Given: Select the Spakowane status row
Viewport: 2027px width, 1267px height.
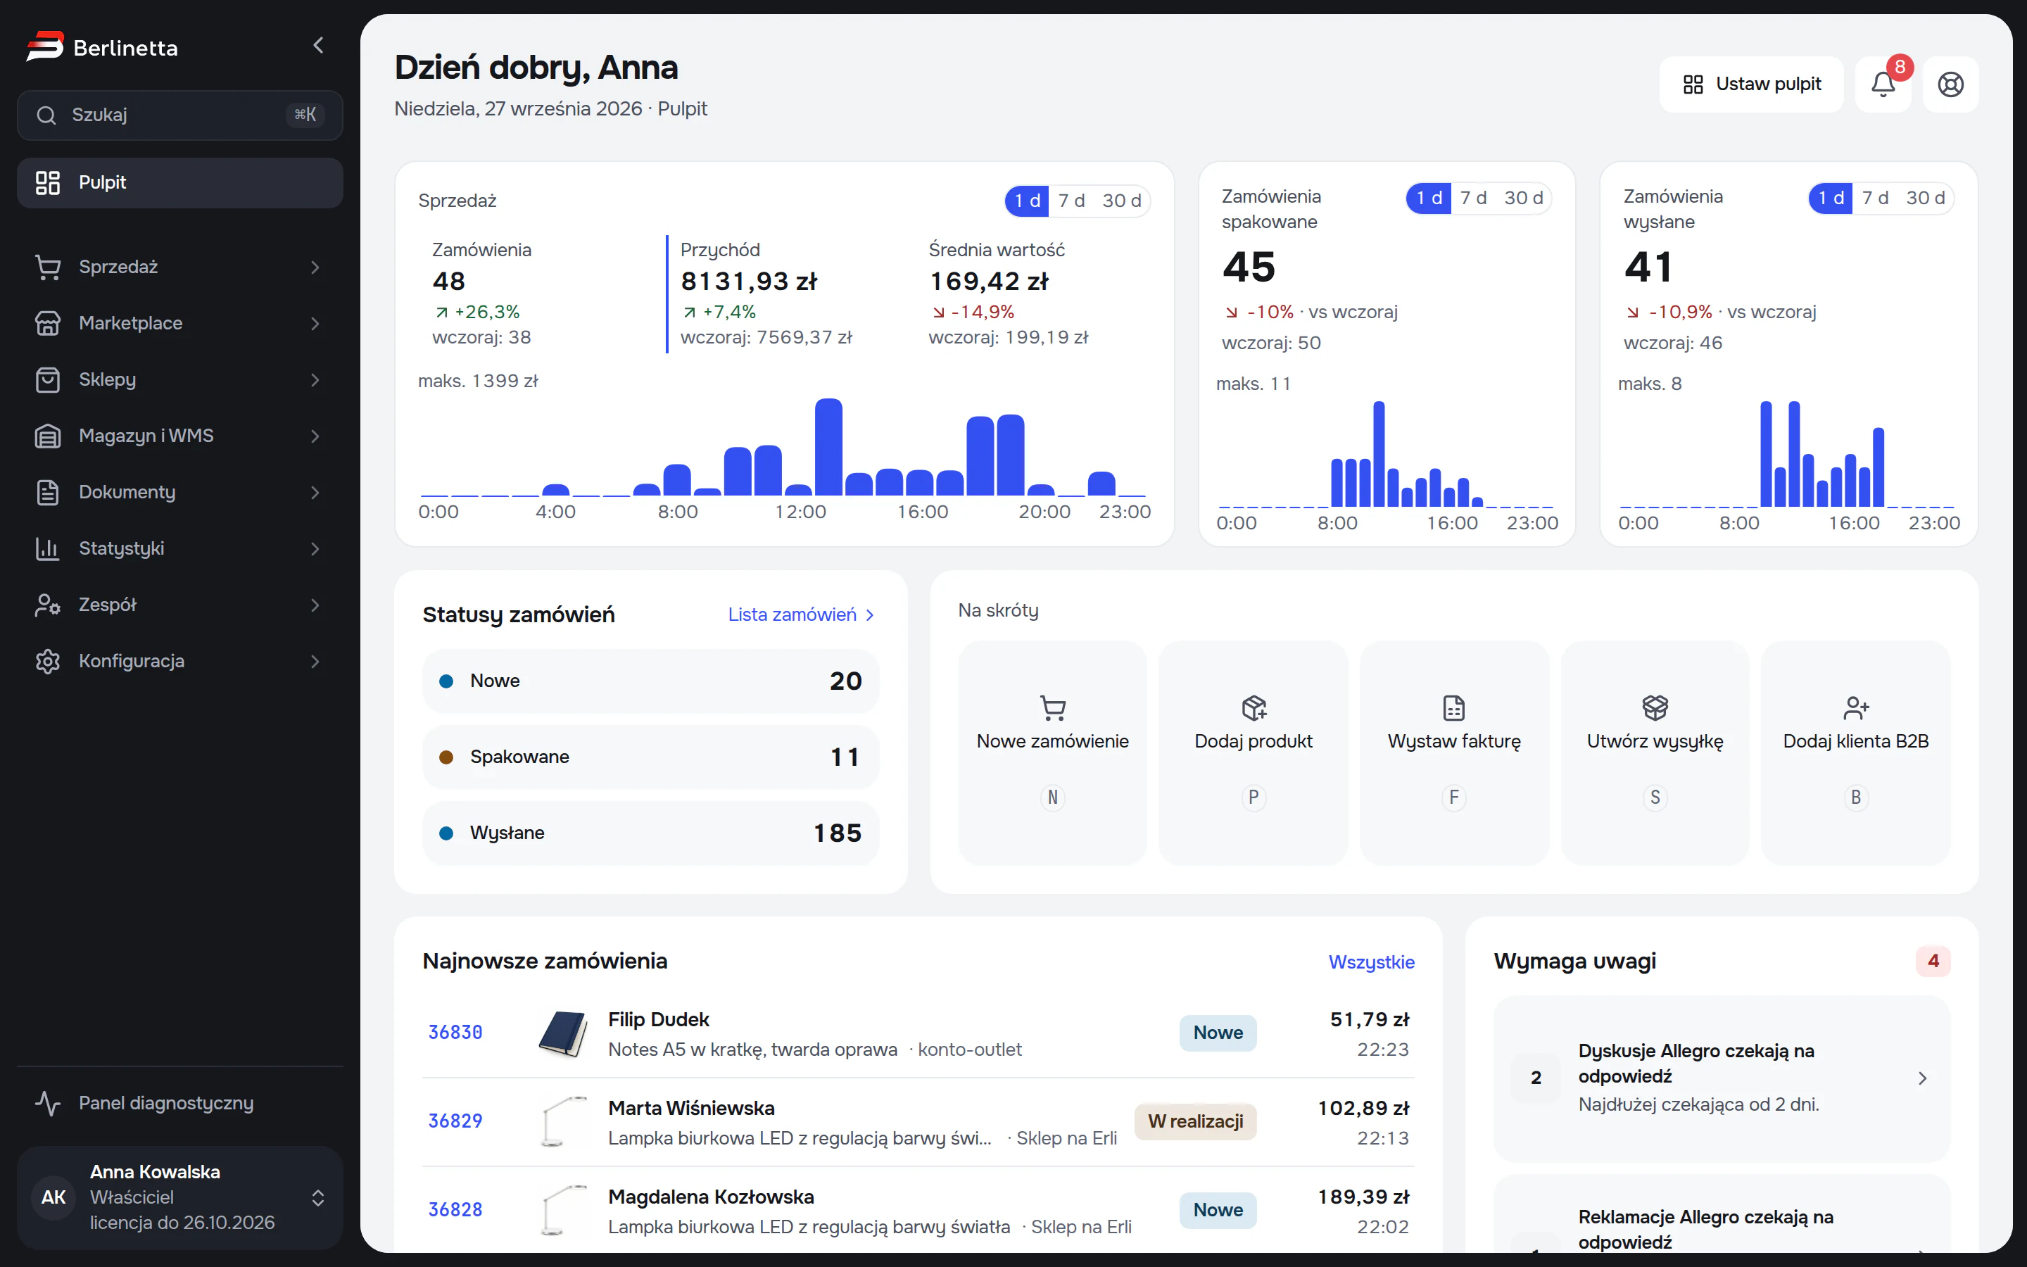Looking at the screenshot, I should (650, 757).
